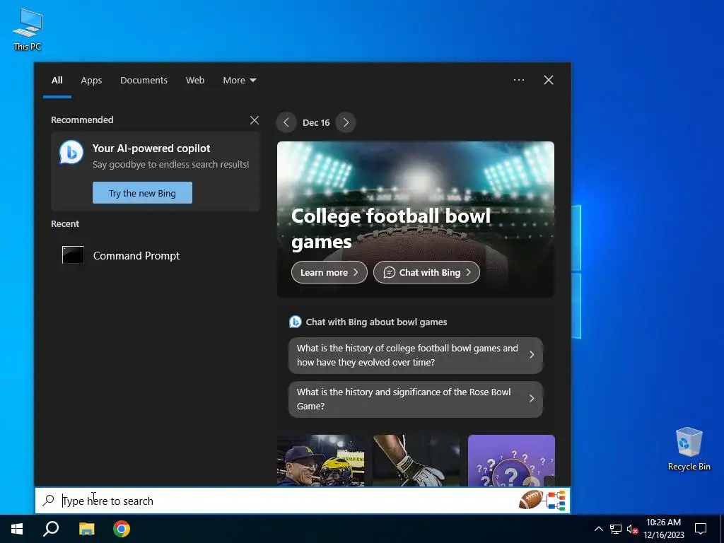Image resolution: width=724 pixels, height=543 pixels.
Task: Click the search magnifier in the search box
Action: (48, 501)
